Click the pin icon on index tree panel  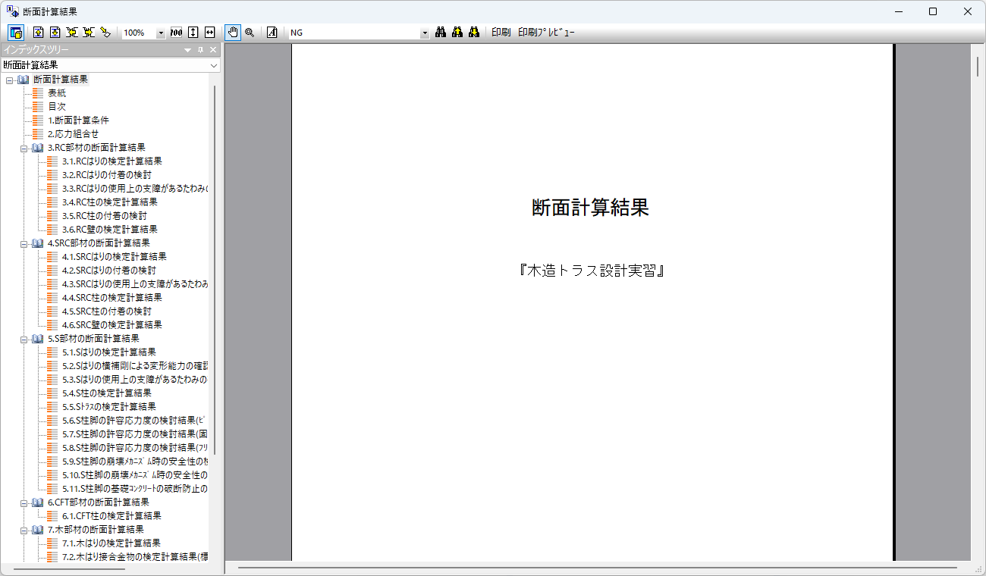200,50
